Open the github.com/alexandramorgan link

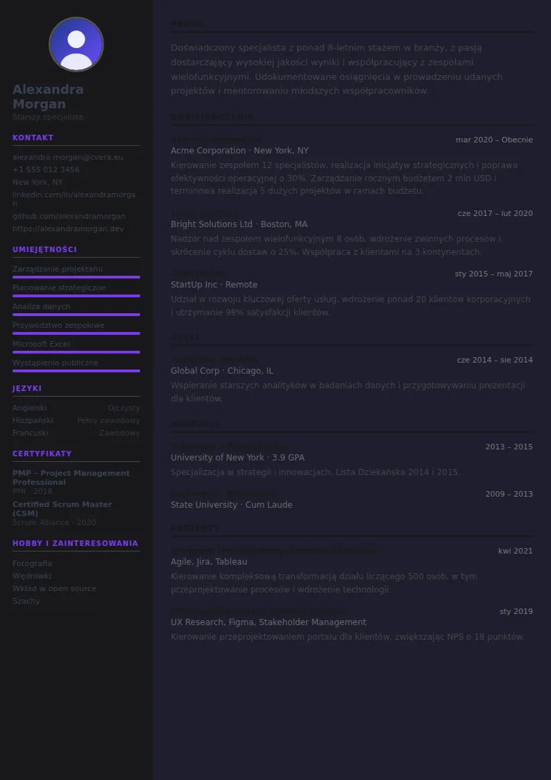69,217
